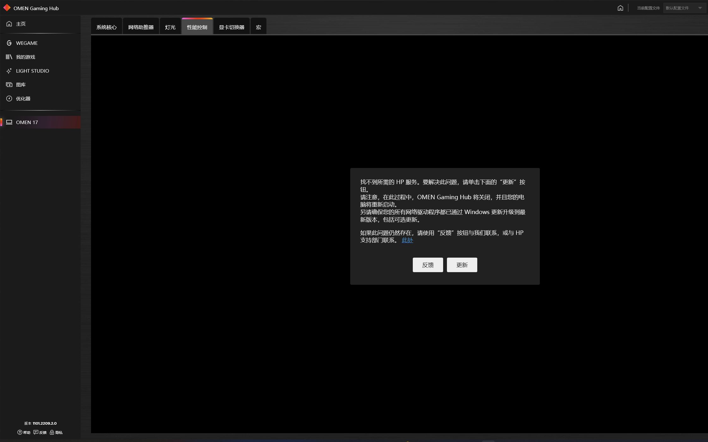This screenshot has width=708, height=442.
Task: Launch LIGHT STUDIO from sidebar
Action: click(x=40, y=71)
